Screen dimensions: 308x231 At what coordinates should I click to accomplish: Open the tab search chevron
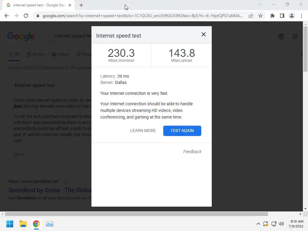click(x=260, y=4)
